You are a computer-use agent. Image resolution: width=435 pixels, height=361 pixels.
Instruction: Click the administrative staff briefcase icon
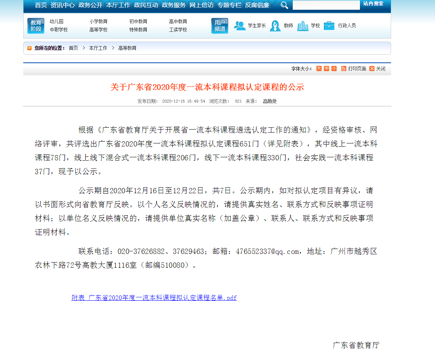[x=329, y=26]
